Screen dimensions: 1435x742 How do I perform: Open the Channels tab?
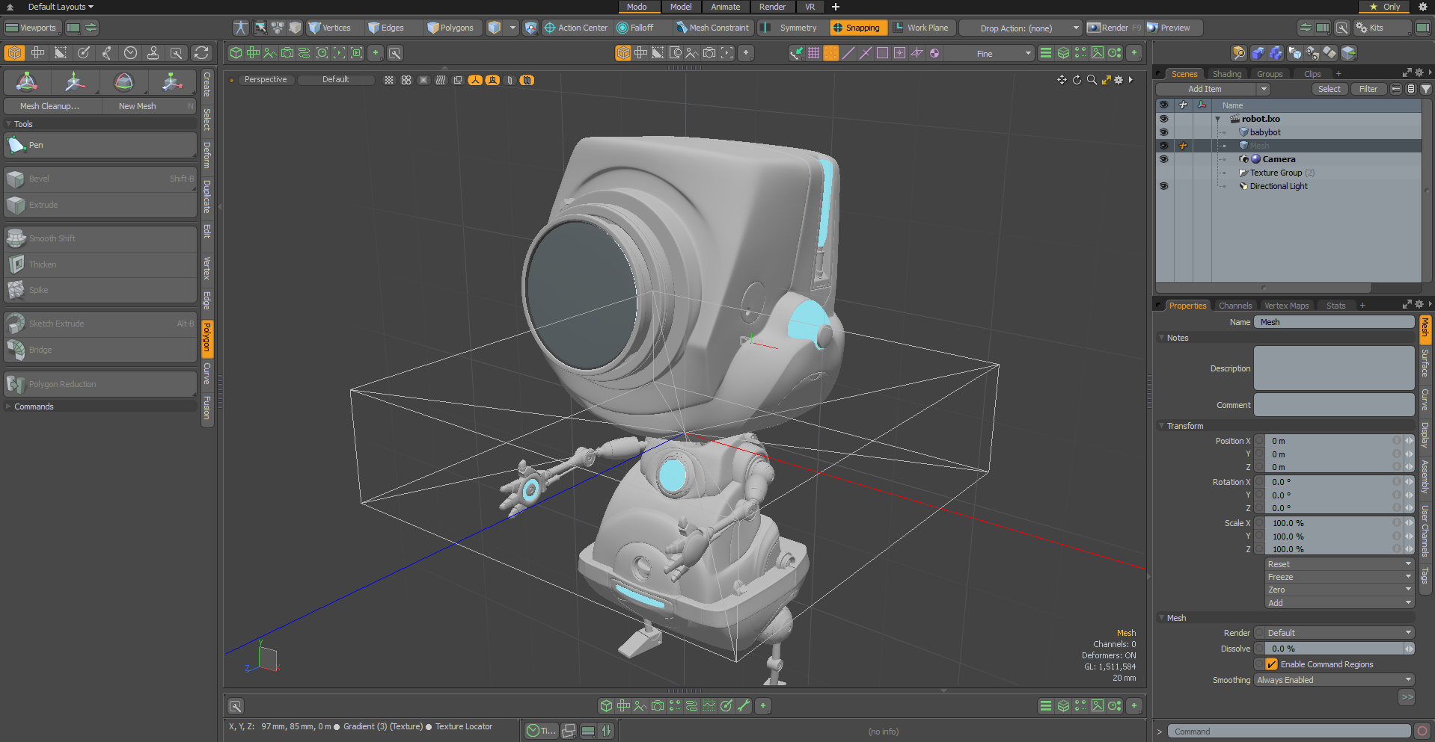1234,306
